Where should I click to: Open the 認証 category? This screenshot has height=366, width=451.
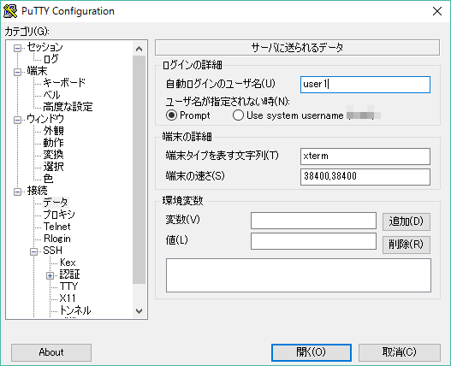[x=69, y=274]
